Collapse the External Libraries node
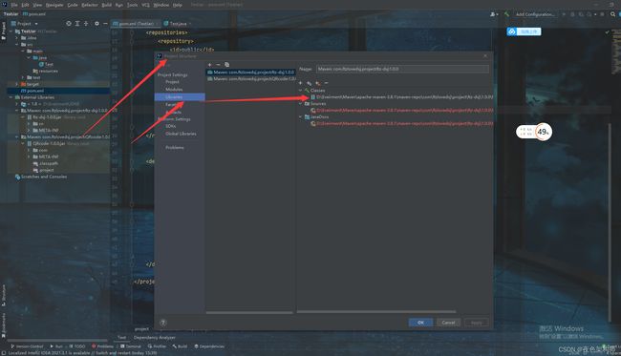 11,97
